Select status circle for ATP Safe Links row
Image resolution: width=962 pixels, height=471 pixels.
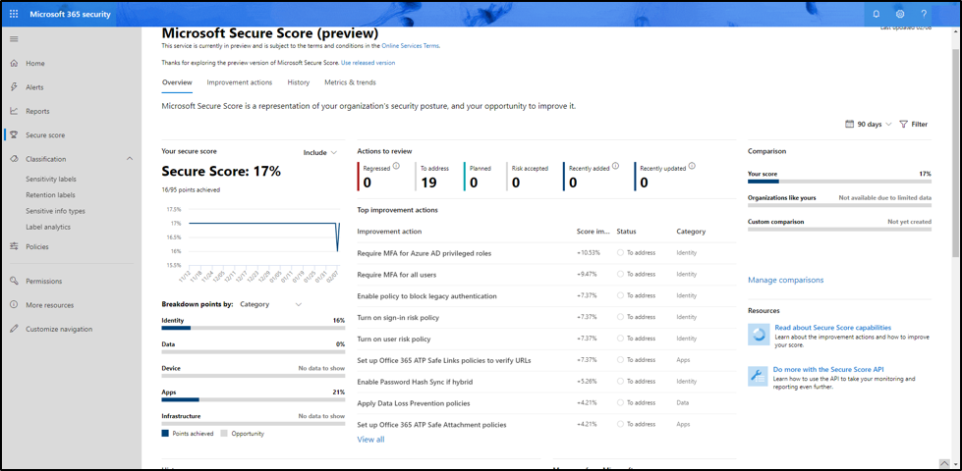[x=620, y=360]
